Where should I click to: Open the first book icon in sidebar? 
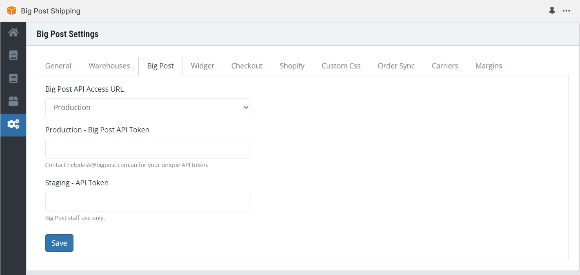(13, 55)
